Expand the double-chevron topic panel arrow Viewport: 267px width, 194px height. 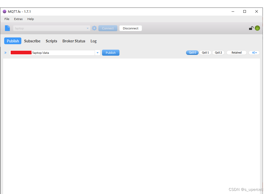coord(5,53)
